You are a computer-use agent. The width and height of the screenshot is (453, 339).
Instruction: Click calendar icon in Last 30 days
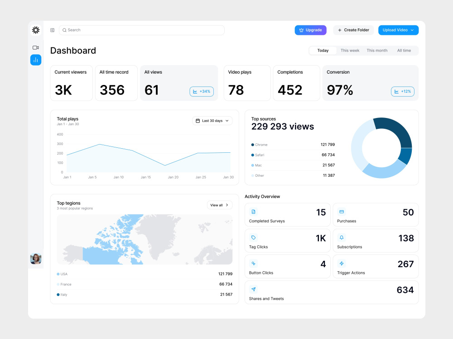198,121
